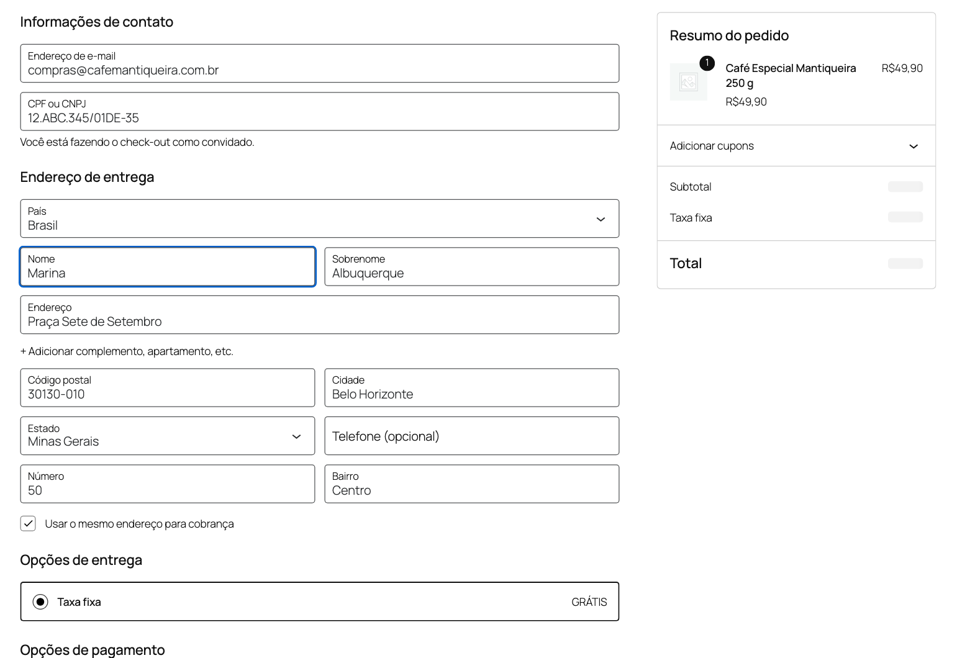Screen dimensions: 975x658
Task: Expand the Adicionar cupons section
Action: [796, 146]
